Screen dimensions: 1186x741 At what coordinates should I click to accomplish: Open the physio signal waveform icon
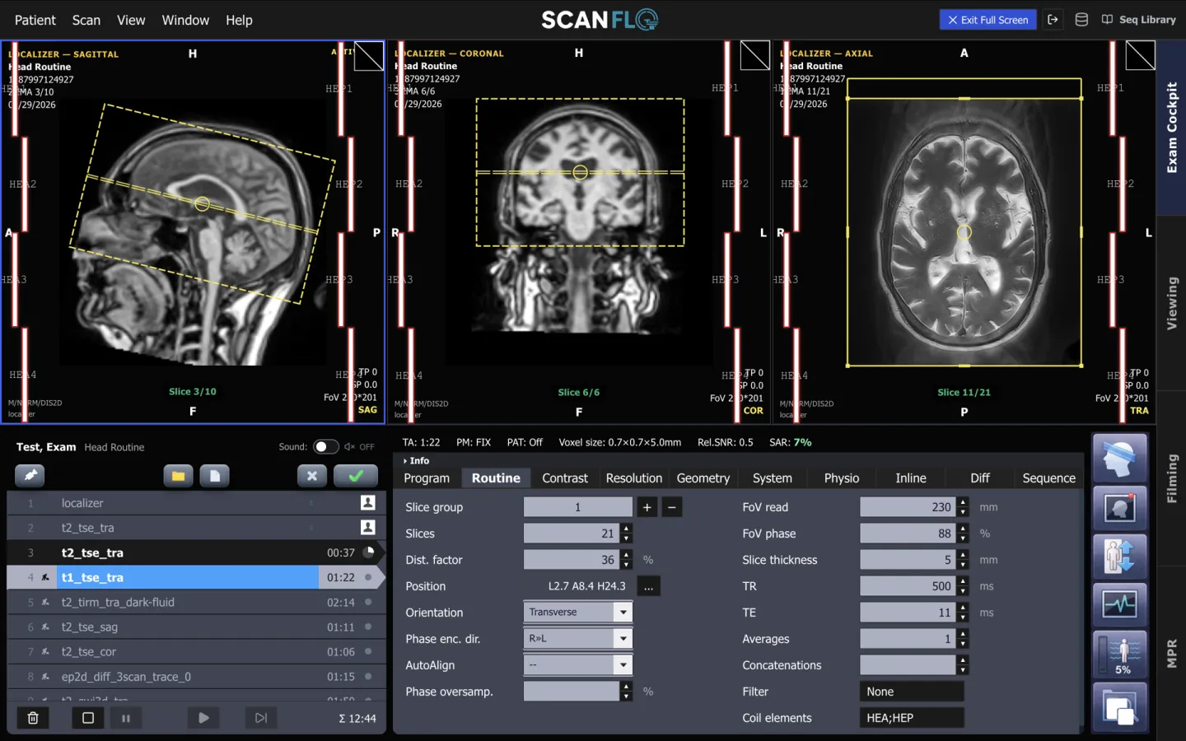coord(1120,604)
